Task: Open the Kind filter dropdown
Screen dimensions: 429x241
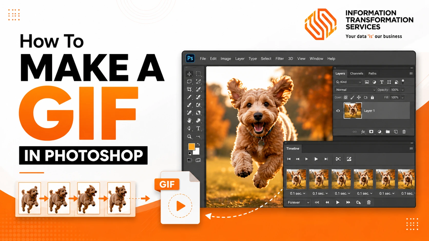Action: (348, 82)
